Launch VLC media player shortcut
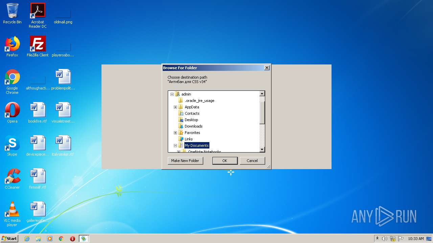The image size is (433, 243). pos(12,214)
